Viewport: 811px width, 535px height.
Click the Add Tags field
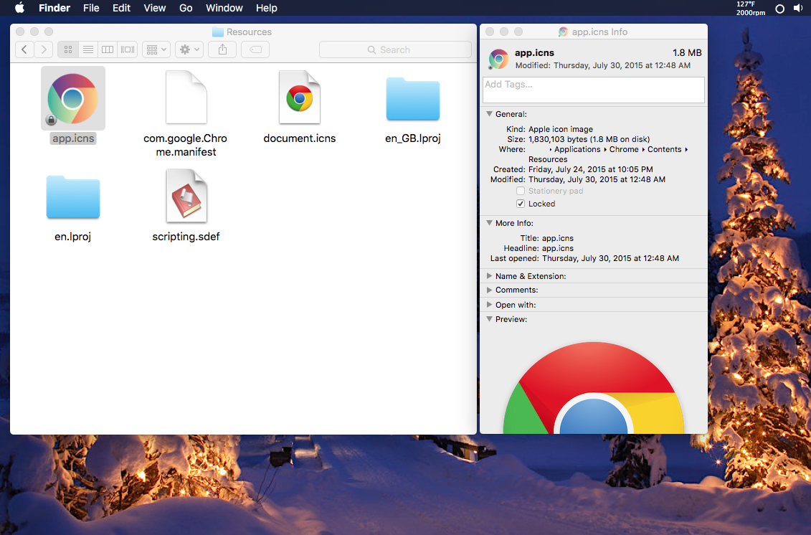pyautogui.click(x=593, y=90)
